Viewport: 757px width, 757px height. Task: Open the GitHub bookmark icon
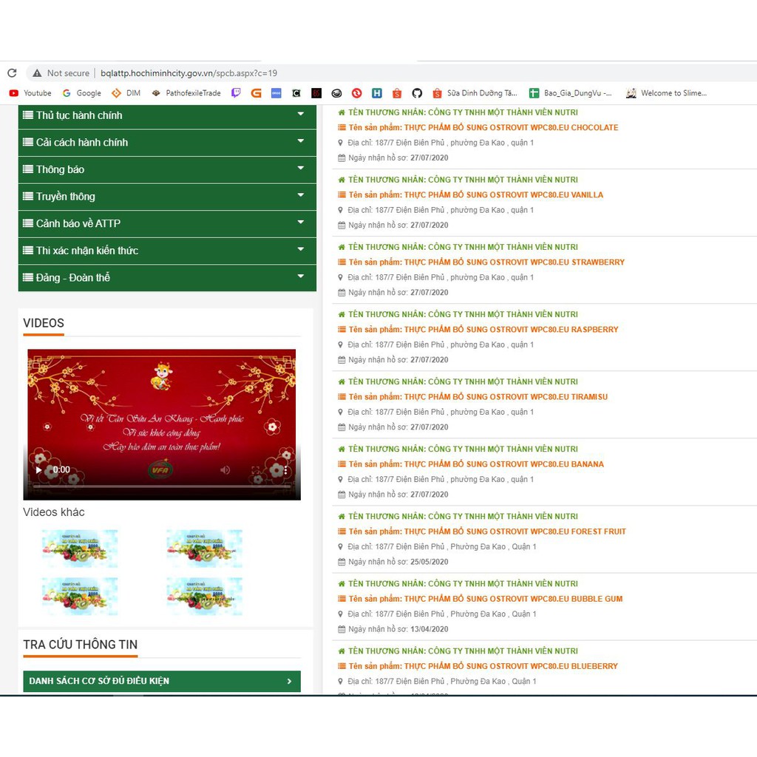click(x=417, y=93)
